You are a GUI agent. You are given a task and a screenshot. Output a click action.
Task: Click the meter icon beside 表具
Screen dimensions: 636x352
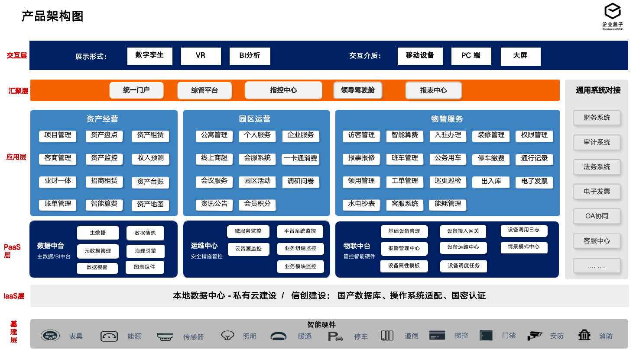pos(50,336)
